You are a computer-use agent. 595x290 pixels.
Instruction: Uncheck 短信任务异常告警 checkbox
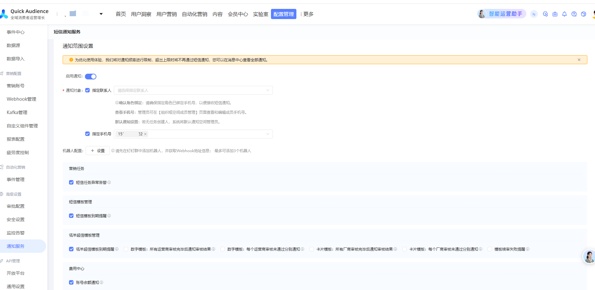[x=71, y=182]
